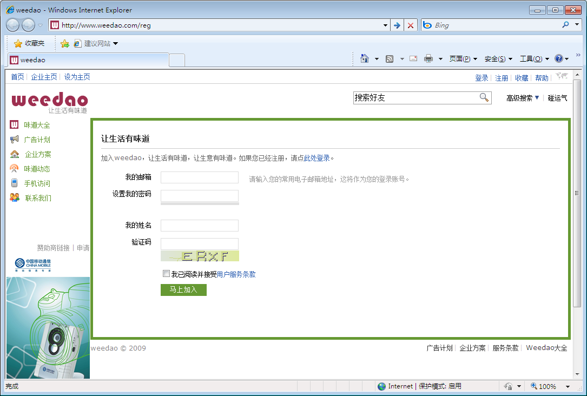Viewport: 587px width, 396px height.
Task: Open the Home page toolbar icon
Action: click(x=365, y=58)
